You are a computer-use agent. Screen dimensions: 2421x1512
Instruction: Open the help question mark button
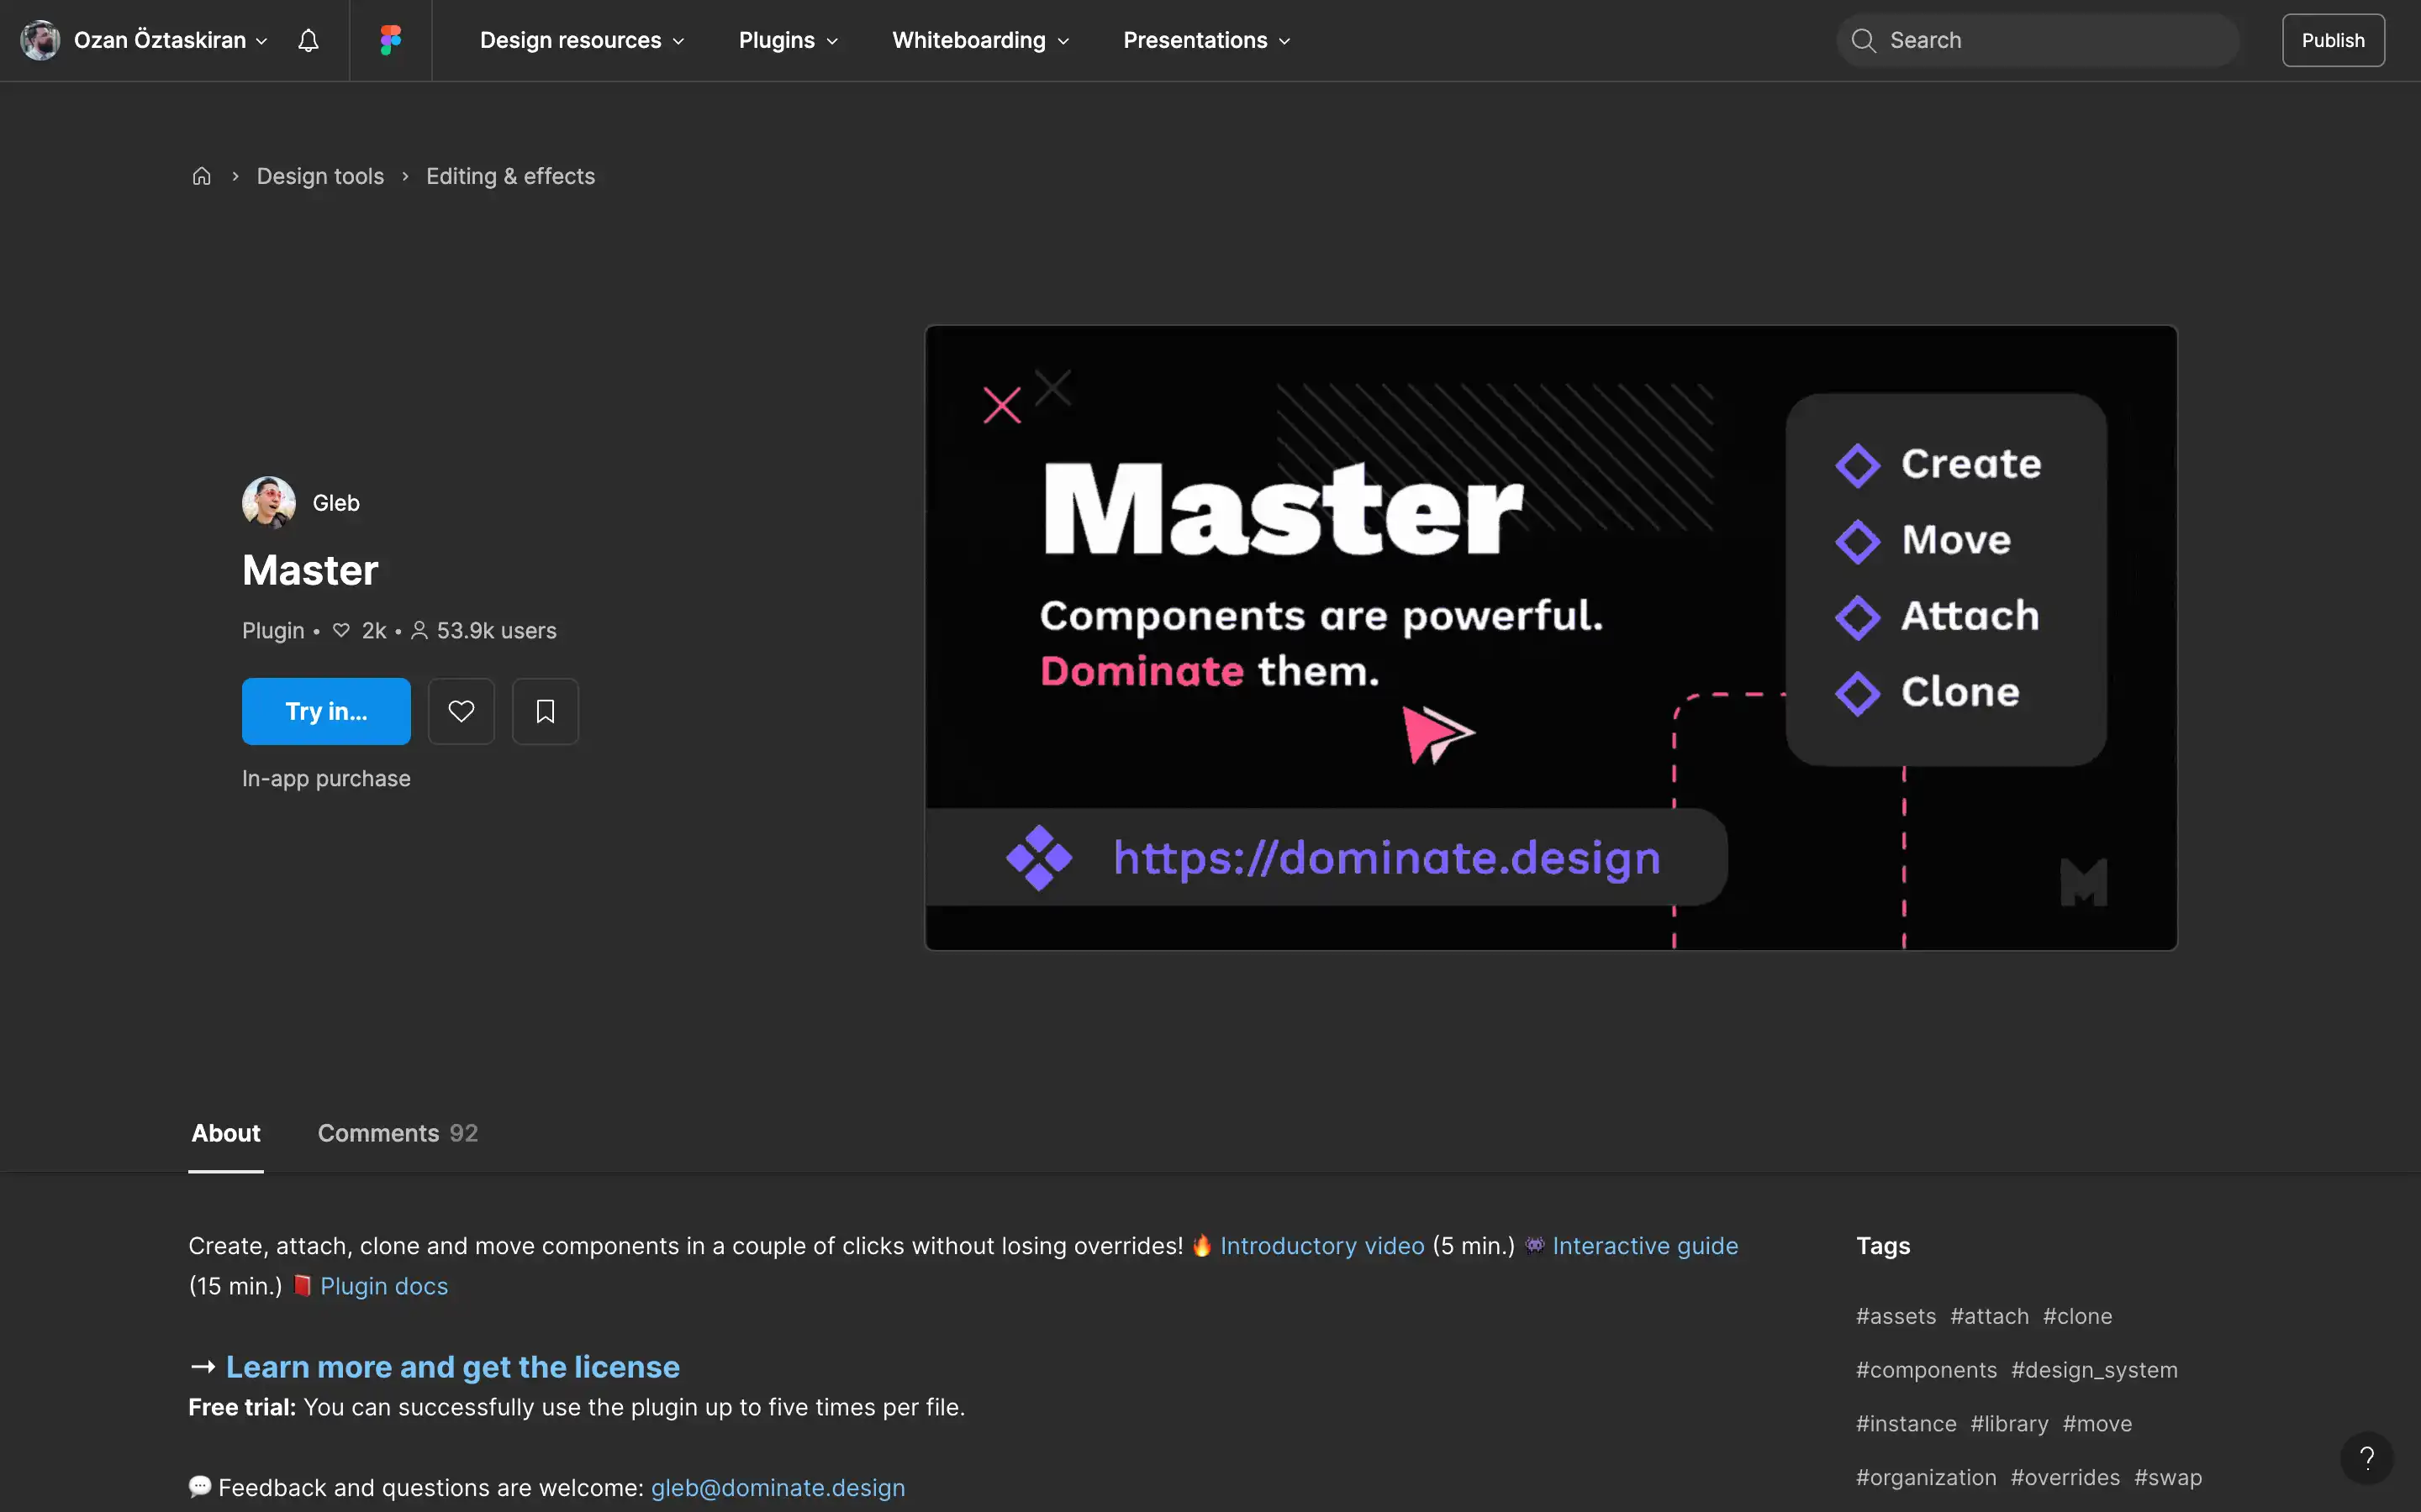[x=2366, y=1458]
